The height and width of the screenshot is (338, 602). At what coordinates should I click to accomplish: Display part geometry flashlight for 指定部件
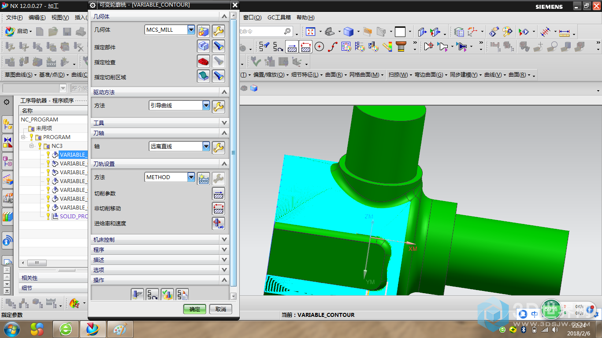219,46
